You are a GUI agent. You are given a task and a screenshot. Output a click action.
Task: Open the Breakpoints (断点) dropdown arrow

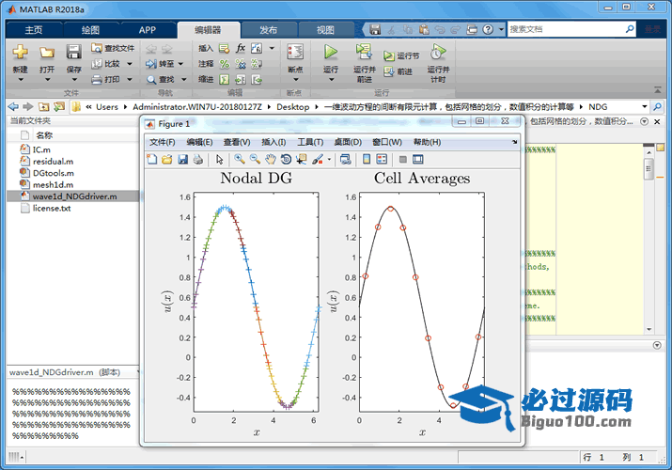click(295, 79)
